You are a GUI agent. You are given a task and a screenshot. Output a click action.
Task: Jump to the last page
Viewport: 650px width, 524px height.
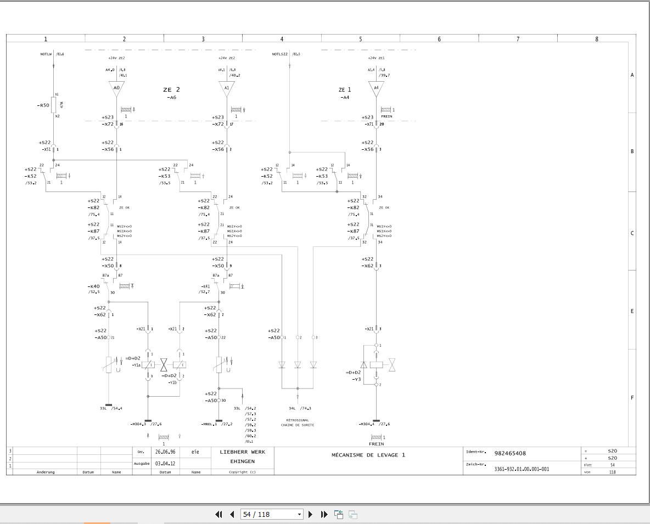click(324, 514)
